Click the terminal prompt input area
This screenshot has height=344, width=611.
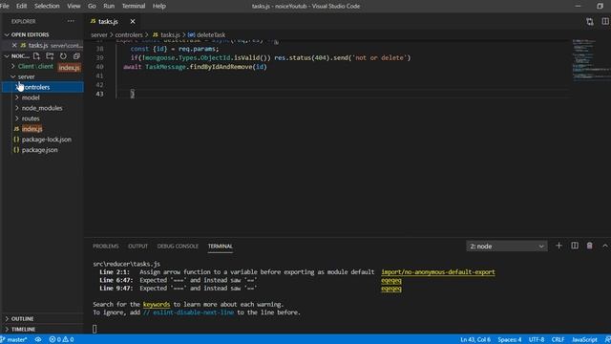tap(95, 329)
